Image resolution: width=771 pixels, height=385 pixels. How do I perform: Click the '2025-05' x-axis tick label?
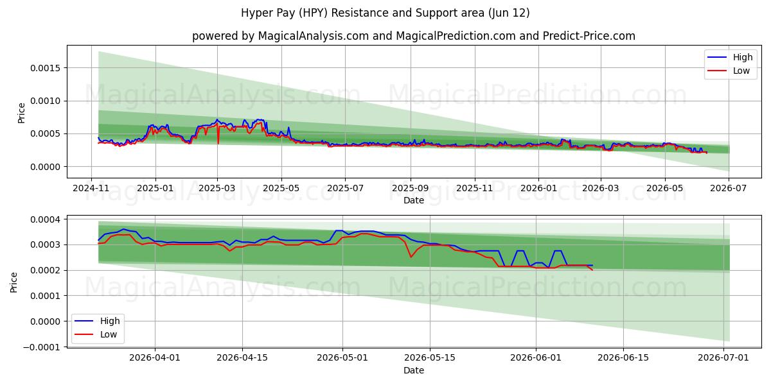tap(281, 188)
